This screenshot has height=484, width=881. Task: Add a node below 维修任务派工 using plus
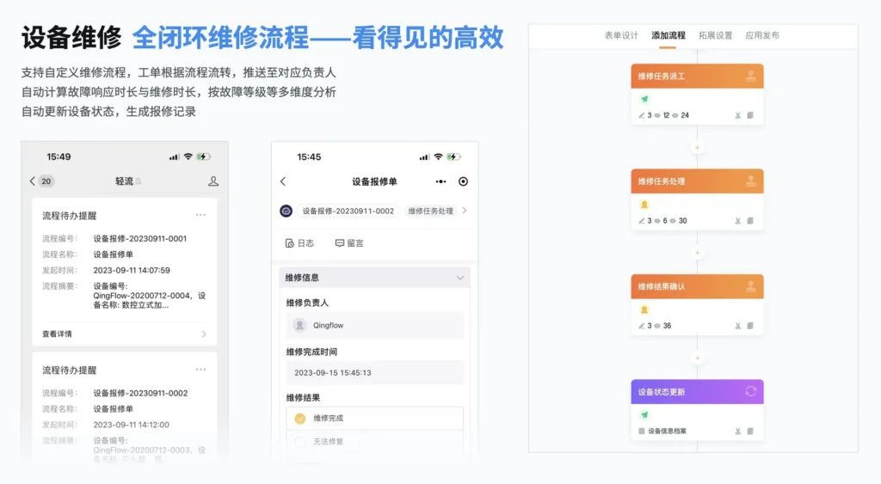pos(697,148)
